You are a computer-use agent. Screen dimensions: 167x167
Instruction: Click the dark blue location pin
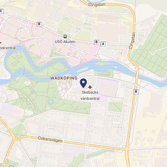[x=83, y=83]
